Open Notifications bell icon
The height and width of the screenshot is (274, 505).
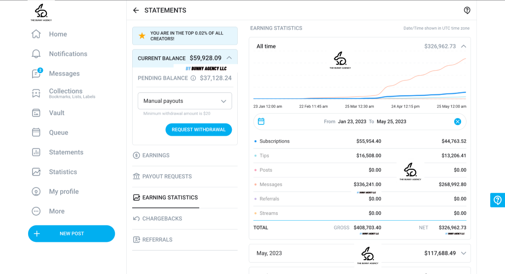click(x=36, y=54)
